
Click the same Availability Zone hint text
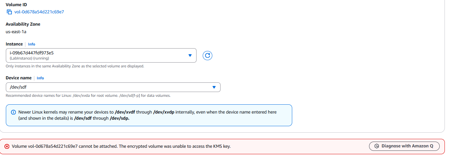coord(75,66)
